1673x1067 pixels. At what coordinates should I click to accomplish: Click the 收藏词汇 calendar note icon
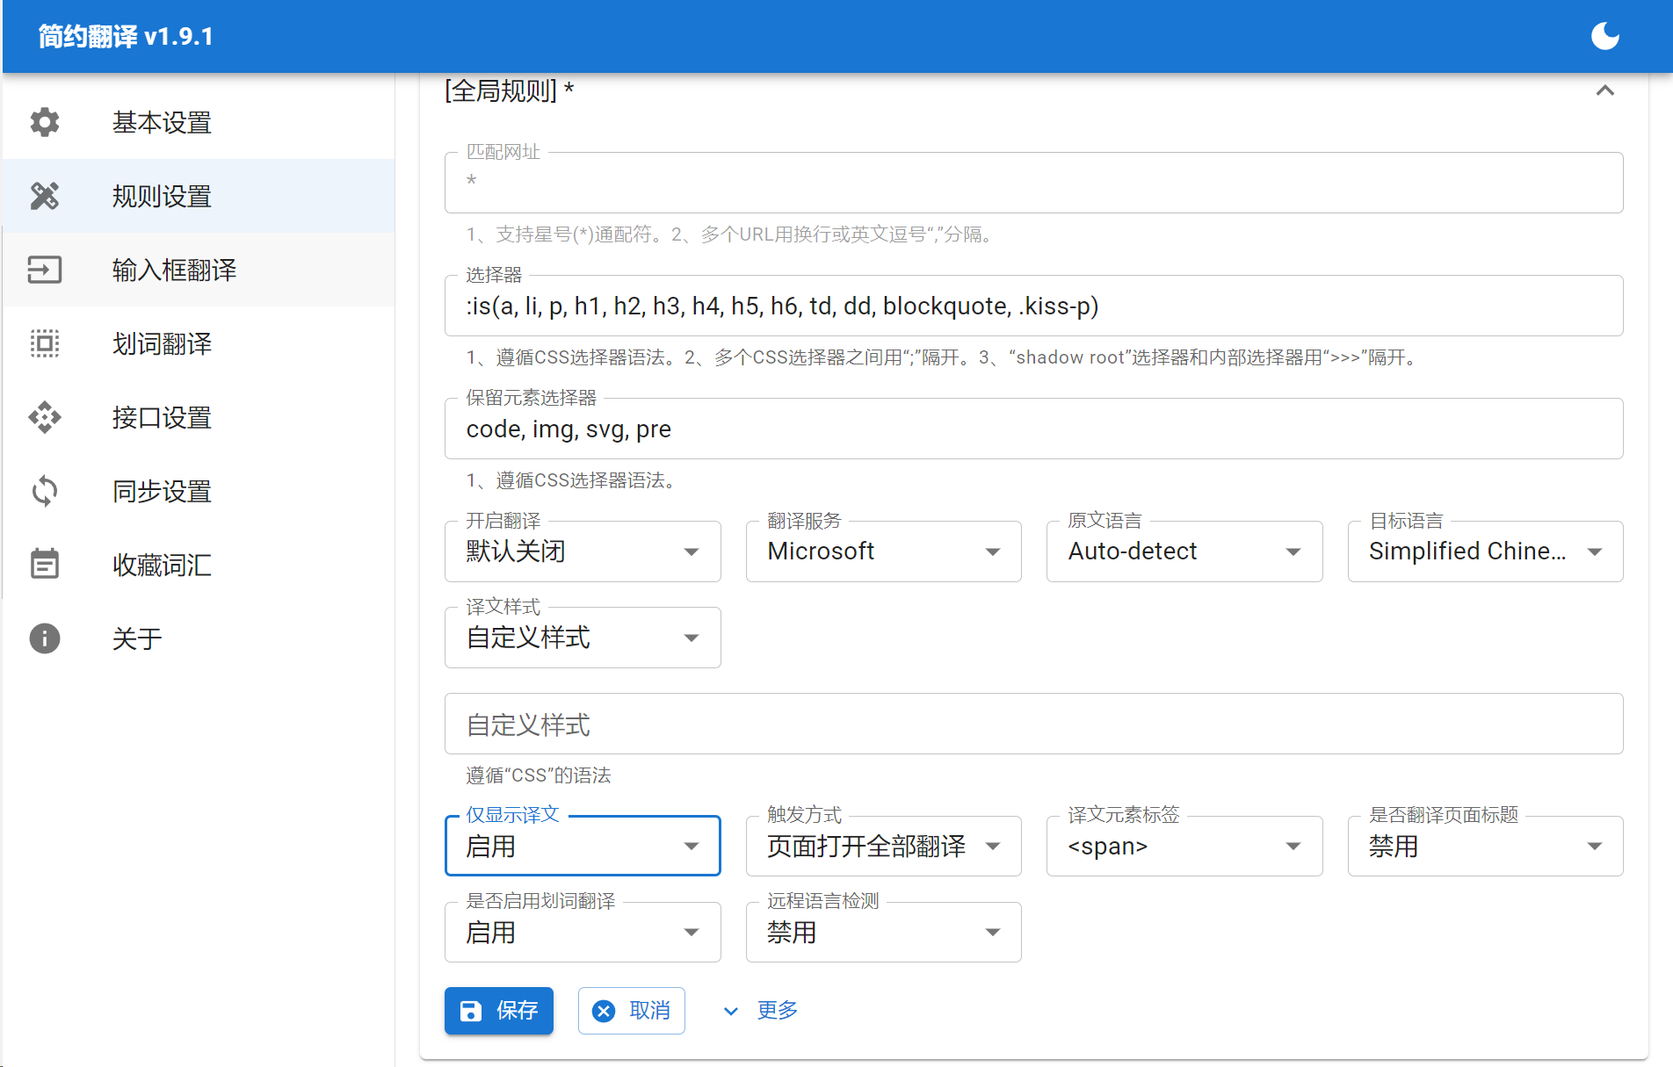point(45,565)
